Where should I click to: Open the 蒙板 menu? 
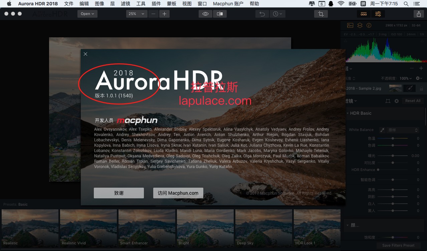pyautogui.click(x=172, y=4)
